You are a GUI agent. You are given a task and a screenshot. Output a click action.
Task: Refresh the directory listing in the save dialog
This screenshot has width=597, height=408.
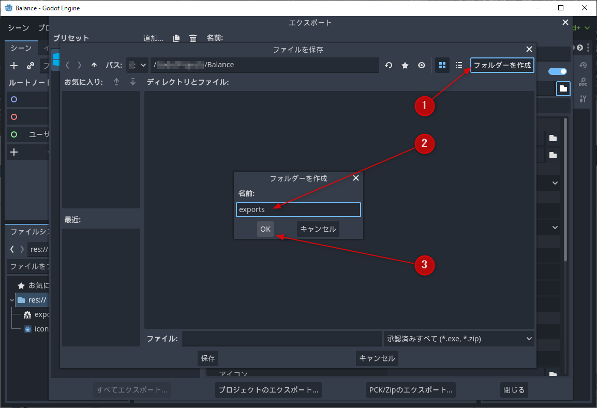(x=389, y=65)
